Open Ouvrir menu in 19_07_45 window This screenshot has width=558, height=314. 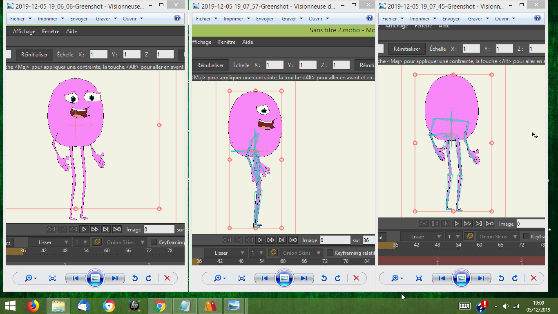click(505, 19)
